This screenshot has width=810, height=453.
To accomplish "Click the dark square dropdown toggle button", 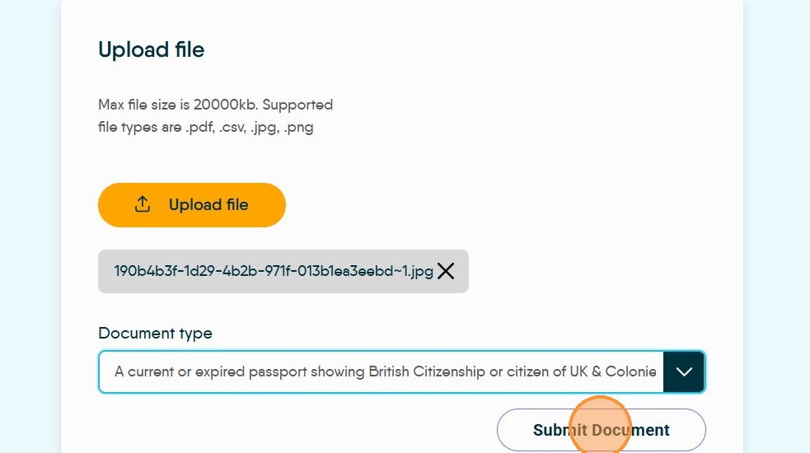I will (x=684, y=371).
